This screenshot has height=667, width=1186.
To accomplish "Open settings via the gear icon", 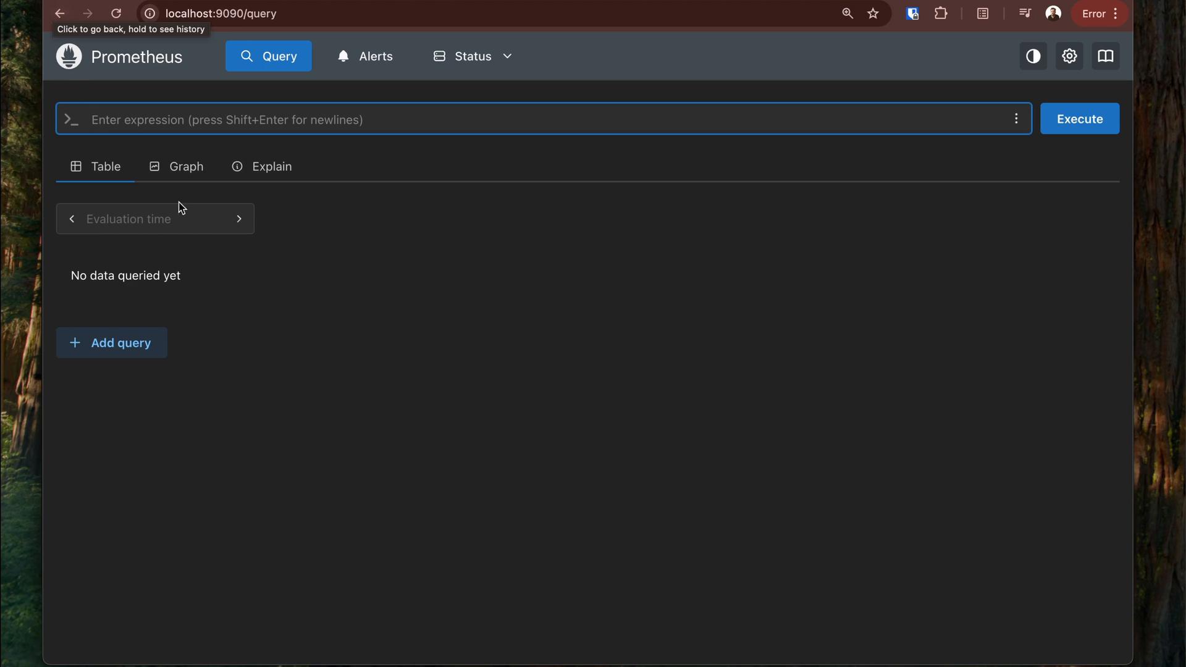I will (1069, 56).
